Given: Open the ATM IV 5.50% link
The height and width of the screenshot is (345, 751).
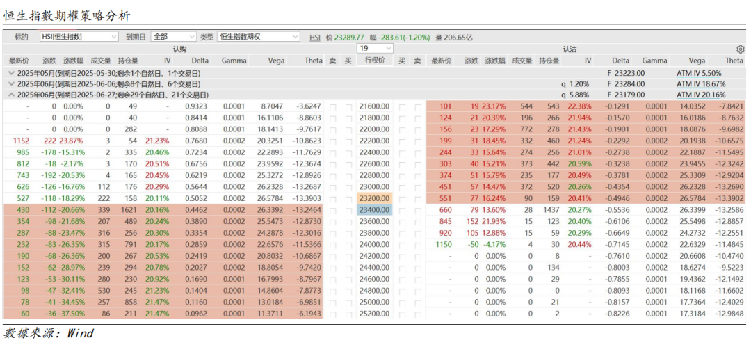Looking at the screenshot, I should (699, 73).
